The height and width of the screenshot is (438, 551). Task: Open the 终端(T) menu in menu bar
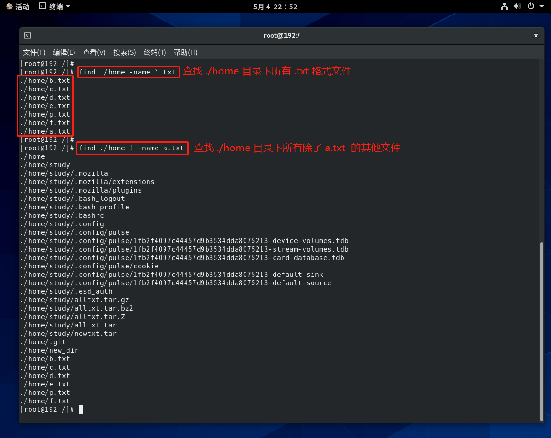point(155,52)
